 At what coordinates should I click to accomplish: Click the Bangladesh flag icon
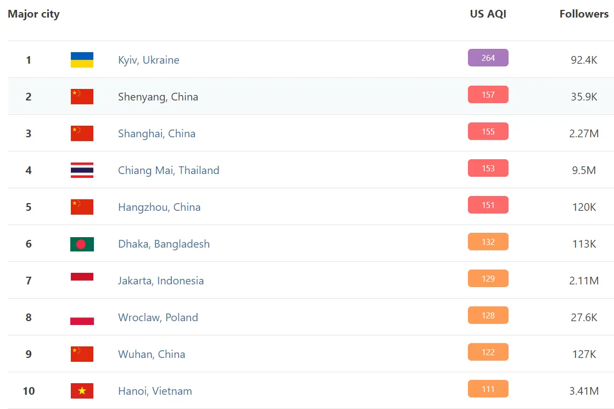point(82,244)
